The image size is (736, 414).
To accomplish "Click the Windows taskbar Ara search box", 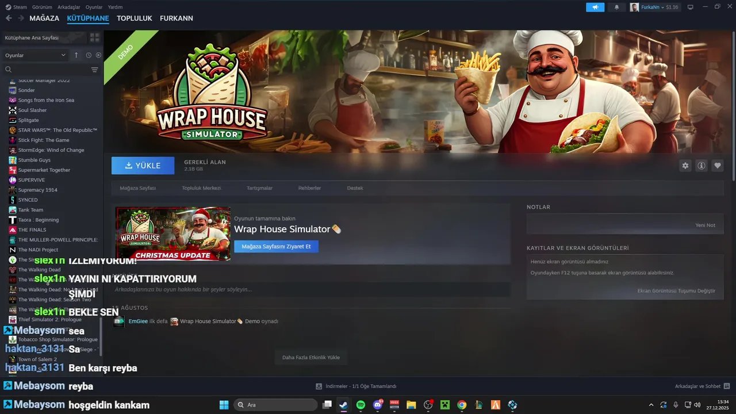I will (x=275, y=405).
